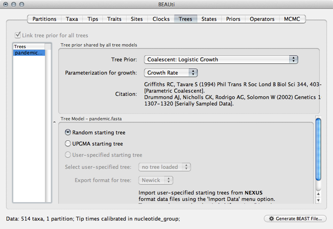This screenshot has width=333, height=229.
Task: Click the blue vertical scrollbar thumb
Action: click(x=318, y=149)
